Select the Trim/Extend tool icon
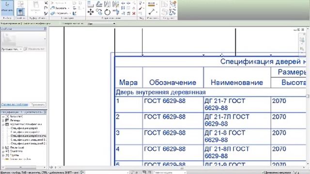This screenshot has height=174, width=310. (116, 12)
